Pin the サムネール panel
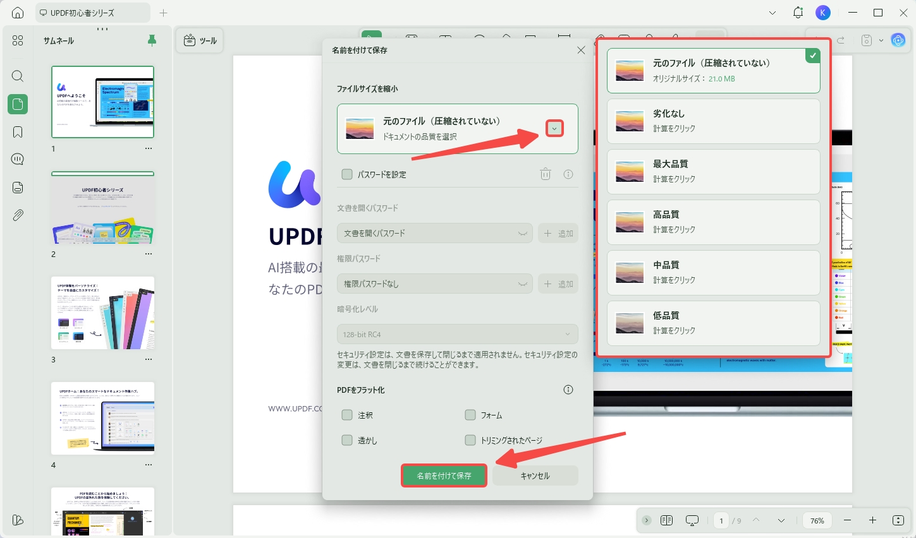 tap(152, 40)
